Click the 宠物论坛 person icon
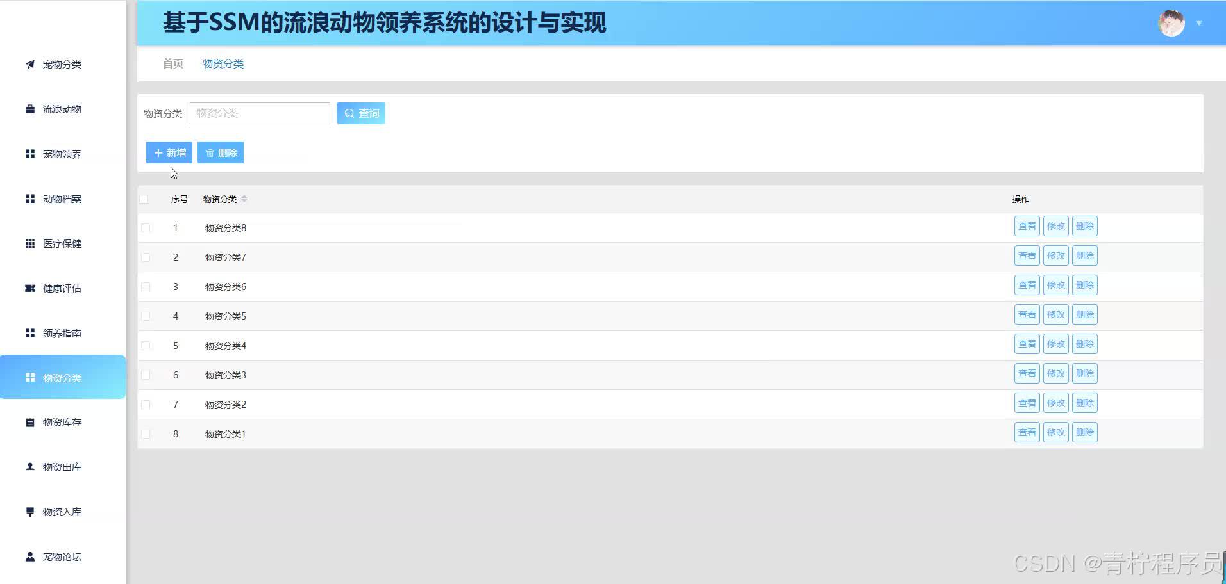1226x584 pixels. click(30, 556)
